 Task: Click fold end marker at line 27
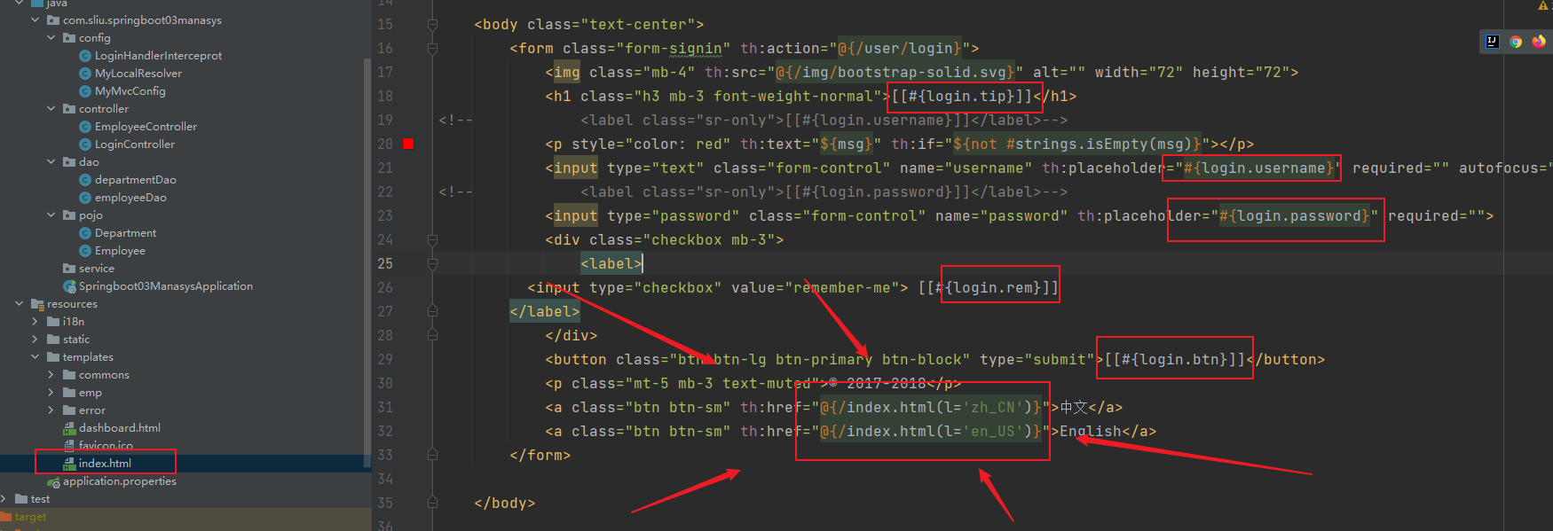coord(432,312)
